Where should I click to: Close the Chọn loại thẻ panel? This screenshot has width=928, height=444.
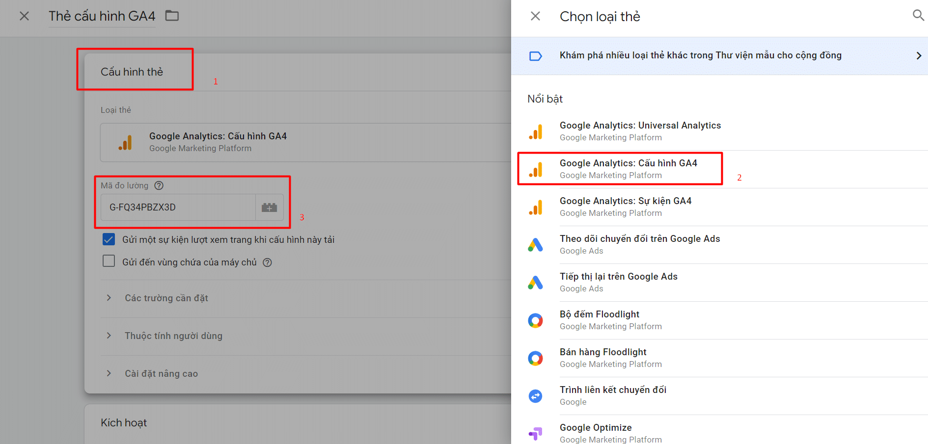(x=535, y=16)
